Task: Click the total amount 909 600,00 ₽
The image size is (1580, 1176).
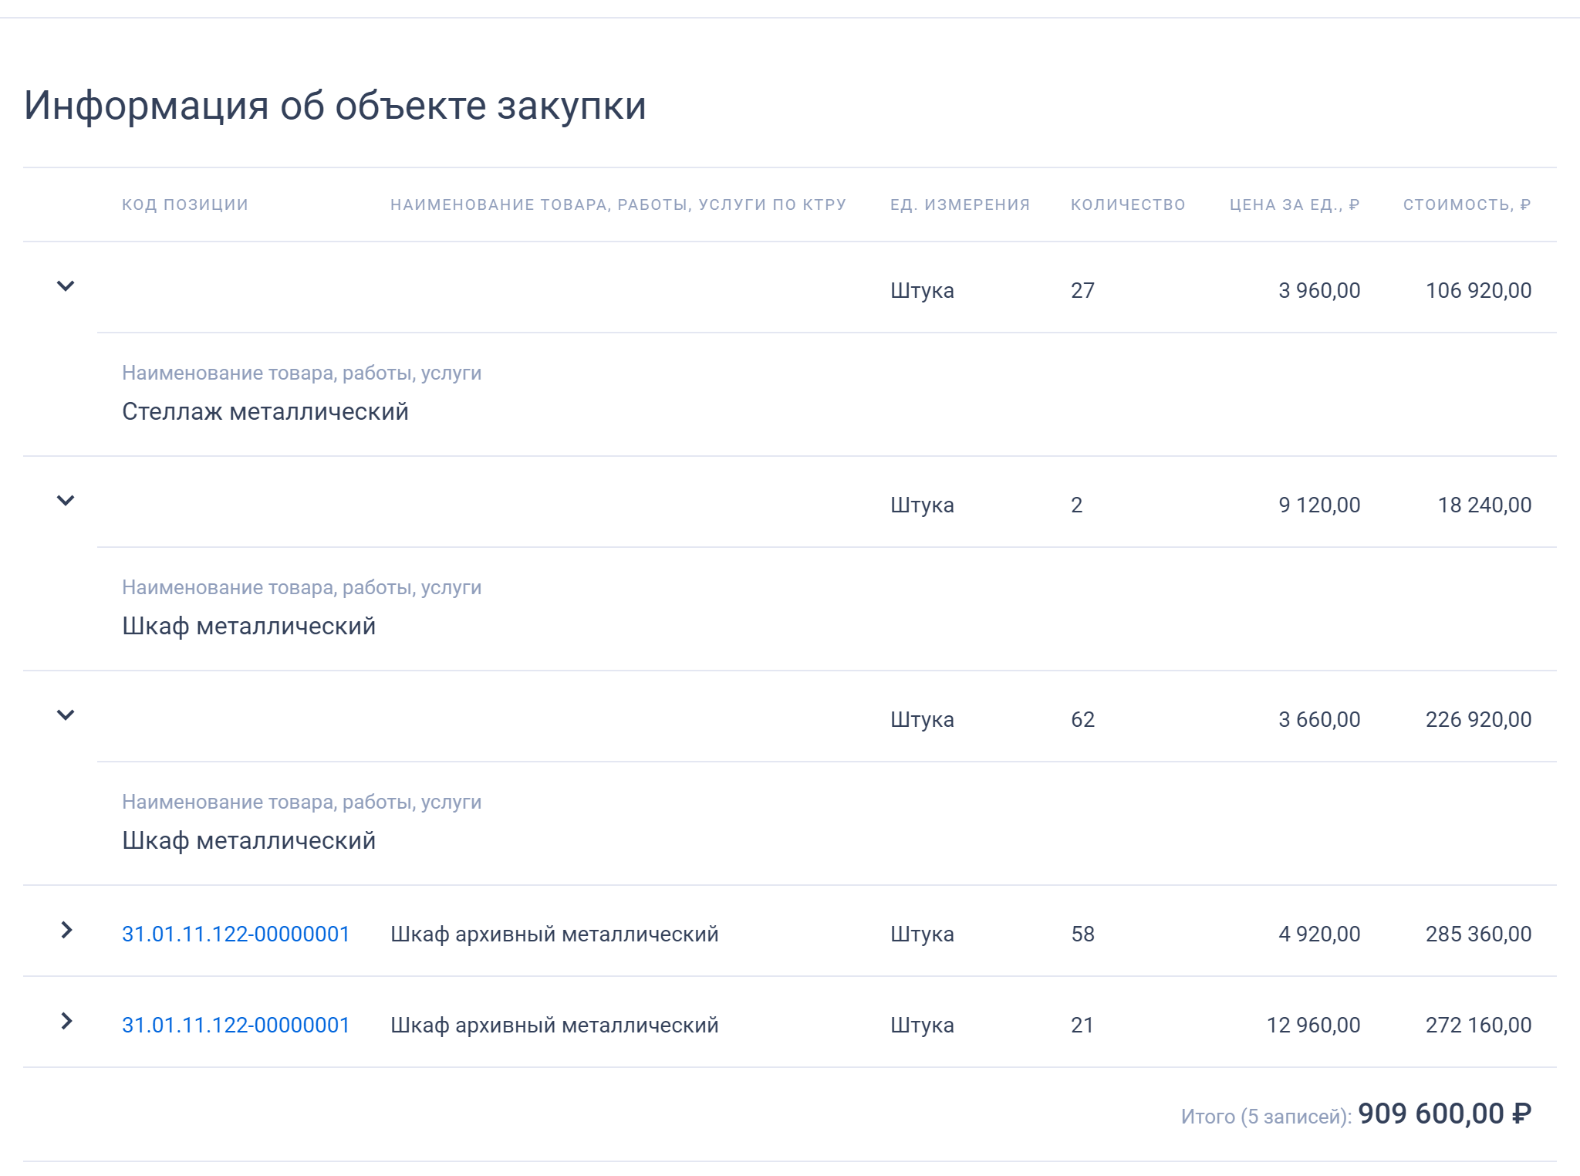Action: (1444, 1113)
